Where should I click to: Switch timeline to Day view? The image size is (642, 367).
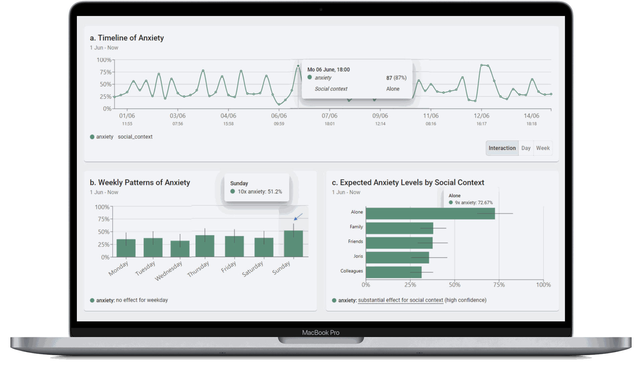pyautogui.click(x=526, y=148)
